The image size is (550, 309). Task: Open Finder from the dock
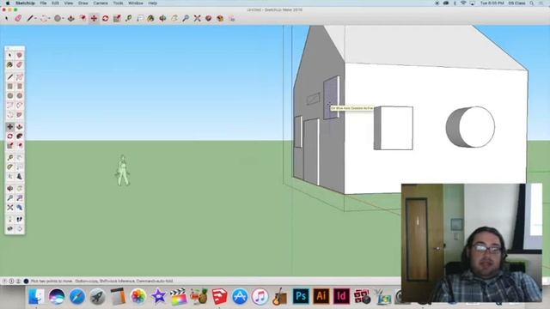36,296
